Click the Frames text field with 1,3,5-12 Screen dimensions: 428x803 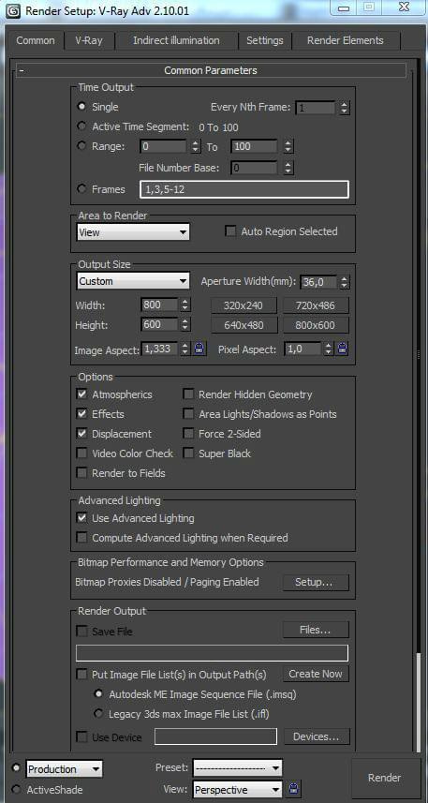(244, 189)
